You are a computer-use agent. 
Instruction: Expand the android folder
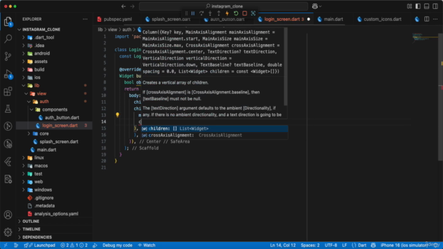click(42, 53)
